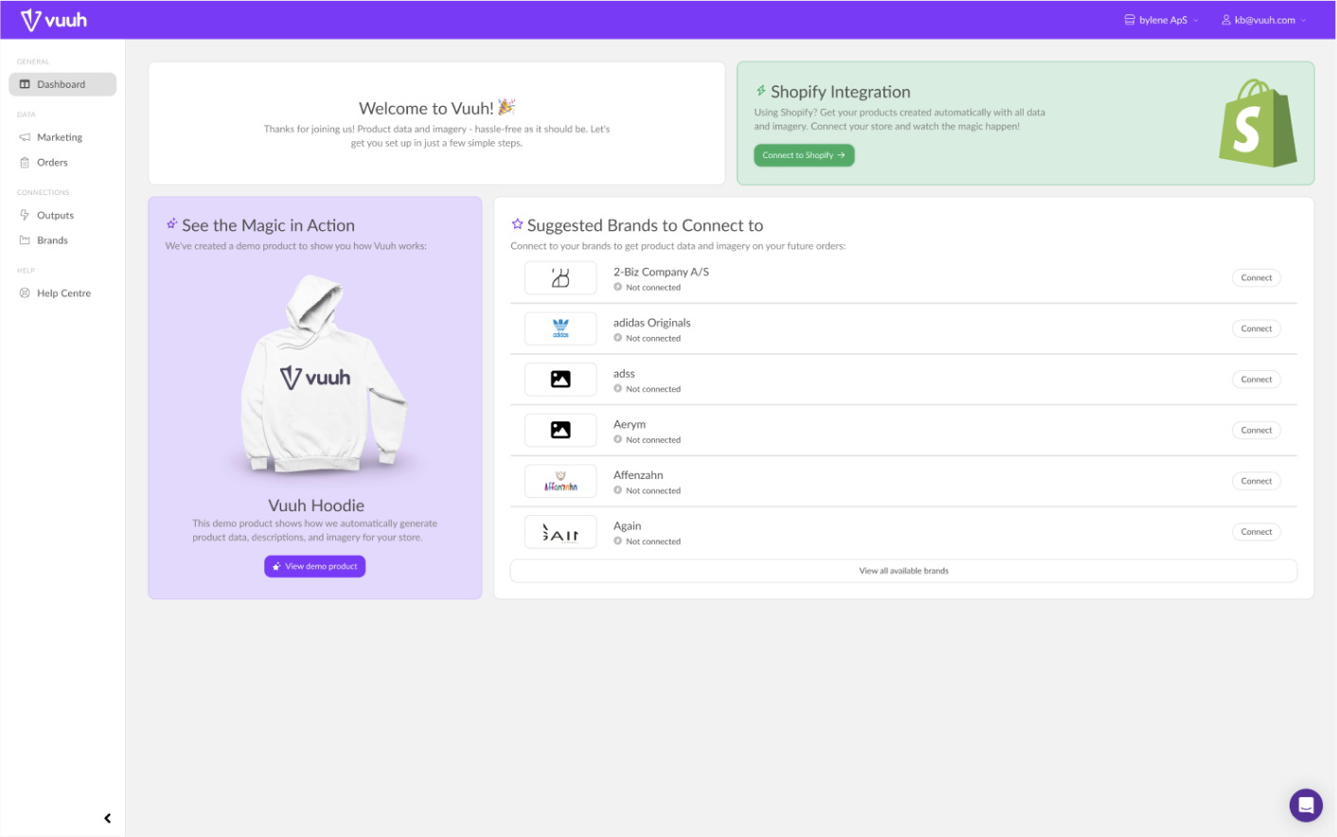Click the Shopify bag logo
The height and width of the screenshot is (837, 1337).
tap(1257, 123)
